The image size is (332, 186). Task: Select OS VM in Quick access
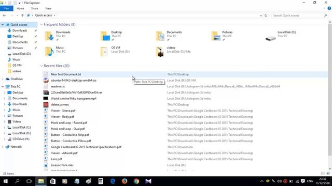click(x=17, y=66)
